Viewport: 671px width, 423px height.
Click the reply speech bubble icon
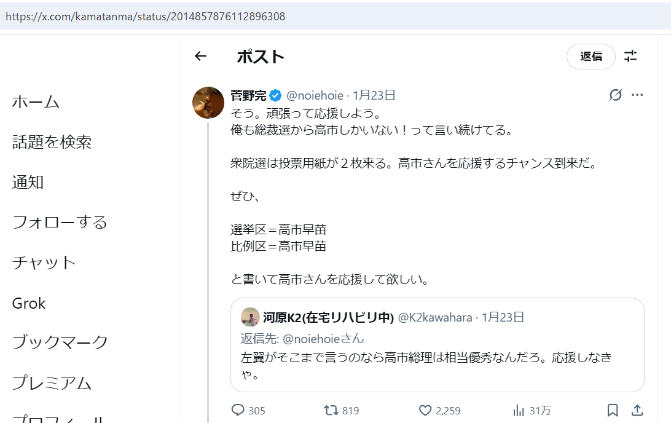[x=238, y=410]
